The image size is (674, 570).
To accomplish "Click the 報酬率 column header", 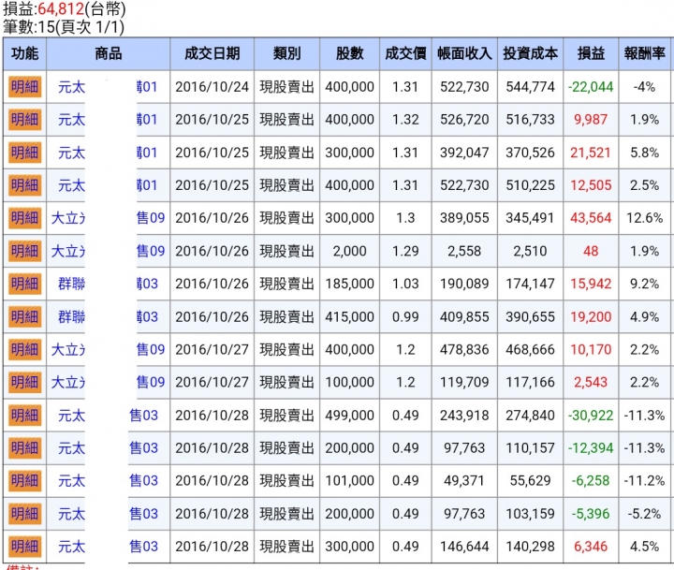I will click(x=644, y=53).
